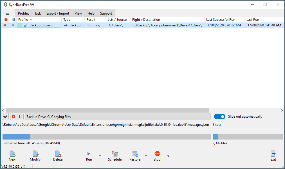Open the Run options dropdown arrow
285x169 pixels.
[x=100, y=156]
